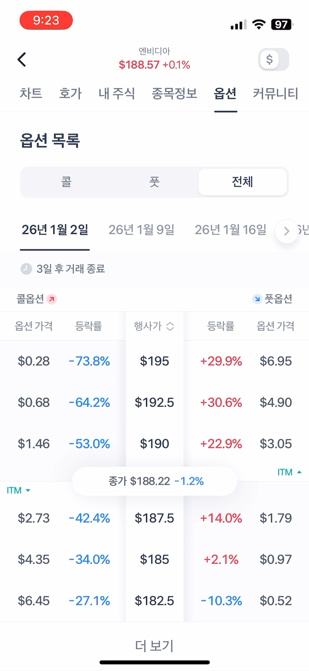Select the 풋 segment option
This screenshot has width=309, height=671.
154,182
